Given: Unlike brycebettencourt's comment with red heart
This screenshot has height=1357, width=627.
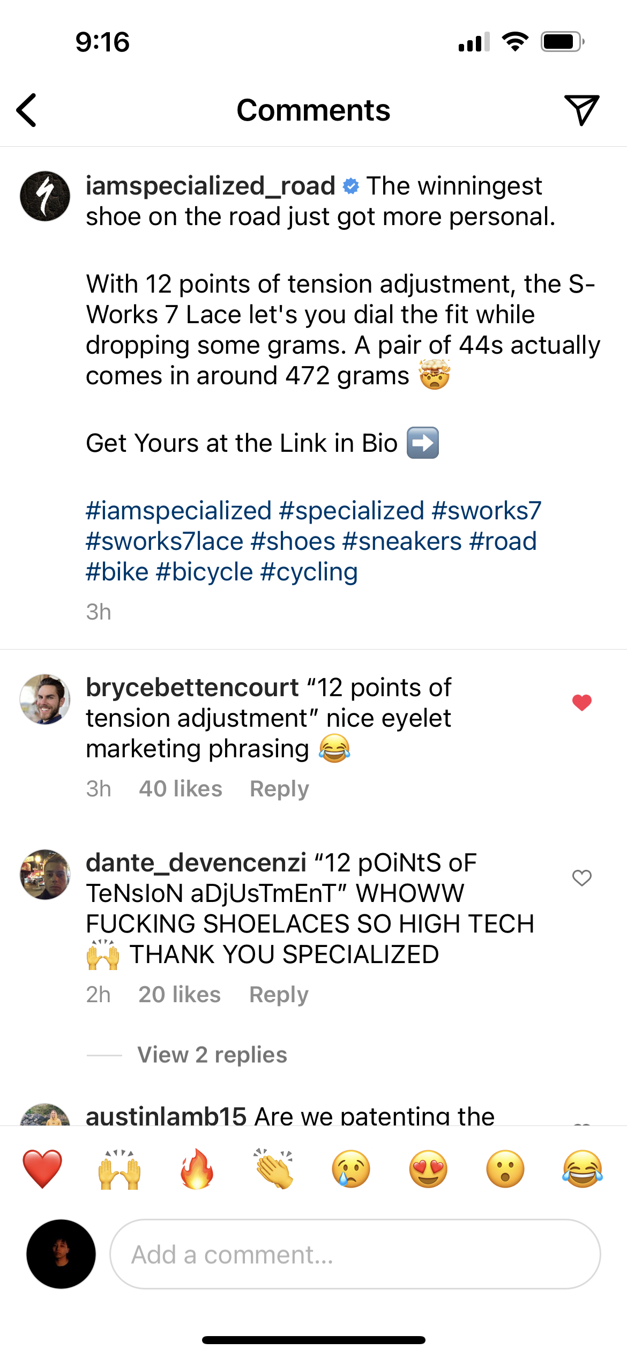Looking at the screenshot, I should tap(582, 702).
